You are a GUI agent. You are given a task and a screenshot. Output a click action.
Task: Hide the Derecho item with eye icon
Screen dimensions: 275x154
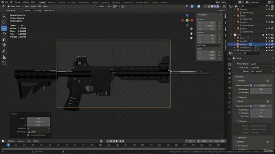click(269, 9)
